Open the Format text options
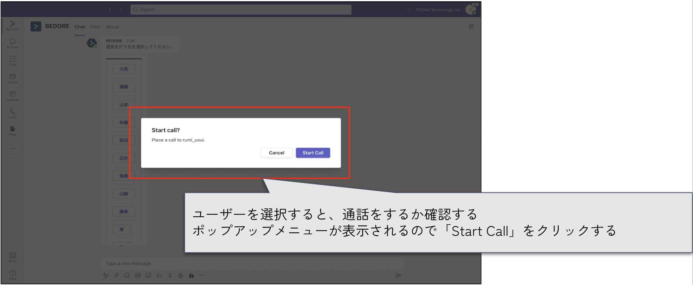693x285 pixels. [x=106, y=276]
